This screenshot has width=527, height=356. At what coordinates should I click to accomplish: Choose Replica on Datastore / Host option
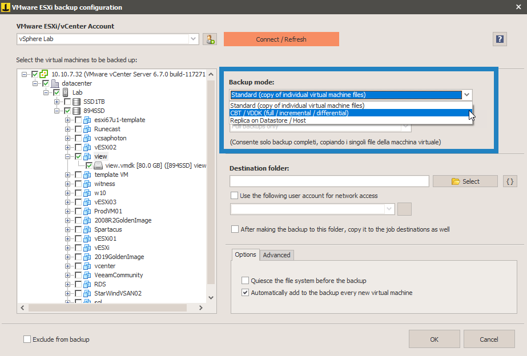pyautogui.click(x=351, y=120)
